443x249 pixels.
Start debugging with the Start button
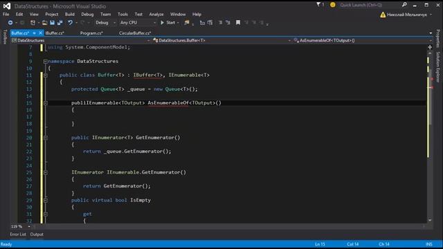coord(168,23)
